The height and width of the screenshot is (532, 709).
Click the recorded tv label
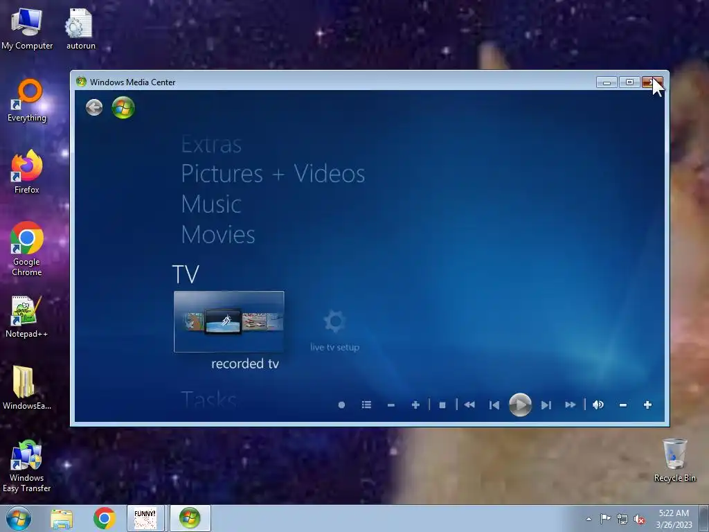tap(245, 364)
